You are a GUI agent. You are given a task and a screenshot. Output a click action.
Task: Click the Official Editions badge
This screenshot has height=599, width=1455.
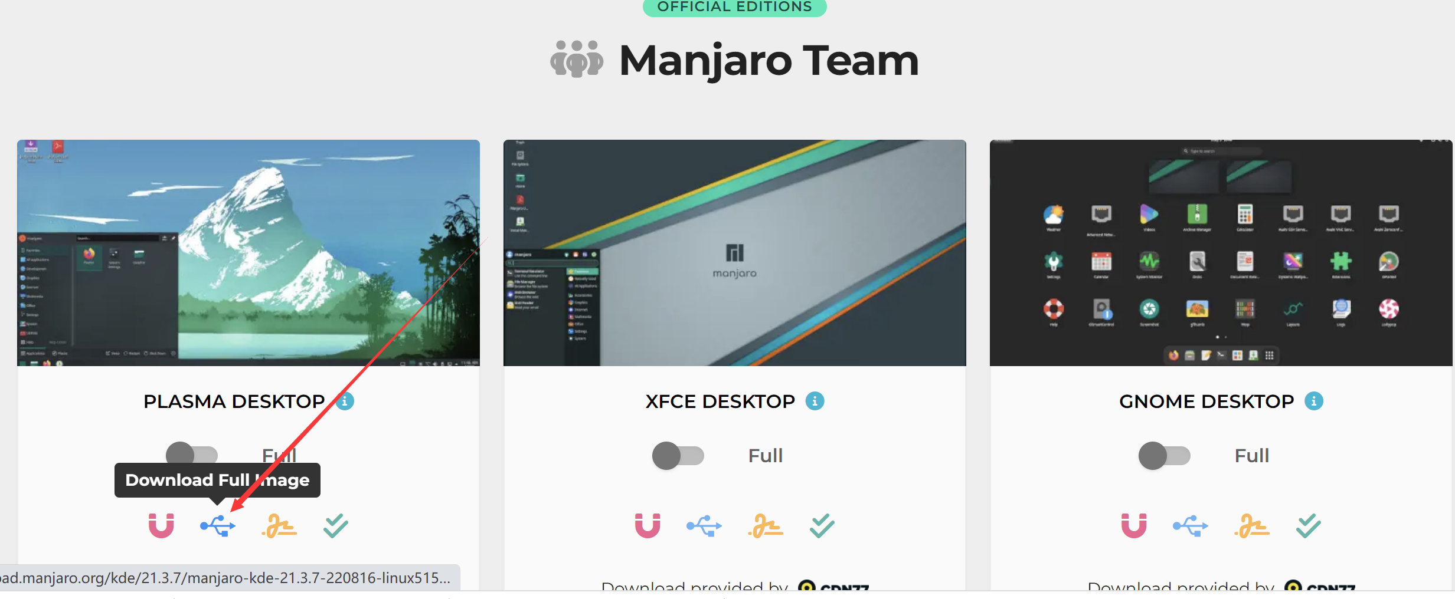click(735, 7)
